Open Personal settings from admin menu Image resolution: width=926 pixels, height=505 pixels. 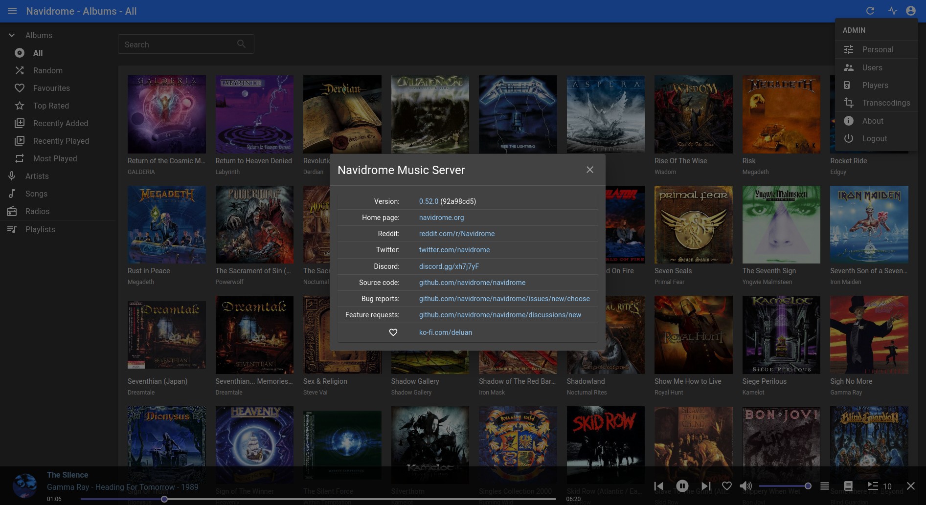point(877,49)
